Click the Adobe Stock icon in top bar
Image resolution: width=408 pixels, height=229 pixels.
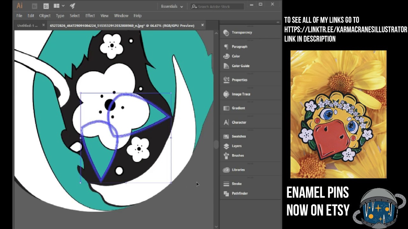tap(46, 6)
